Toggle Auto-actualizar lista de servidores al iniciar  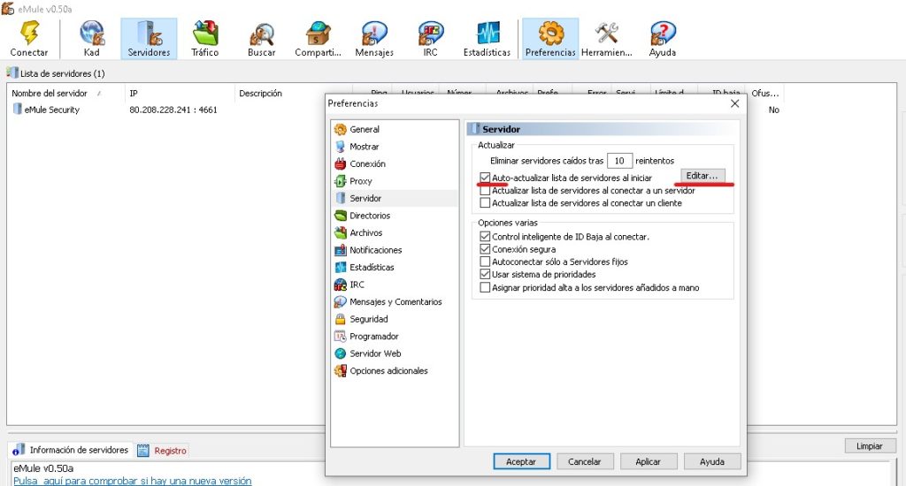point(486,178)
